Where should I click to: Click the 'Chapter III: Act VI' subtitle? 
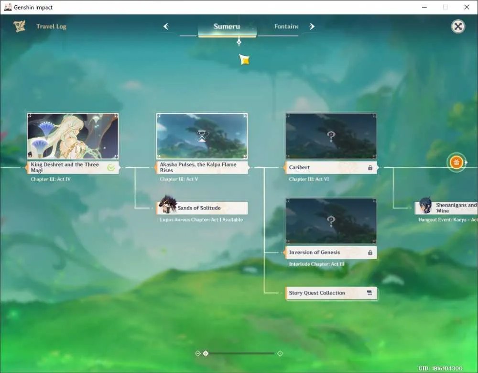309,179
